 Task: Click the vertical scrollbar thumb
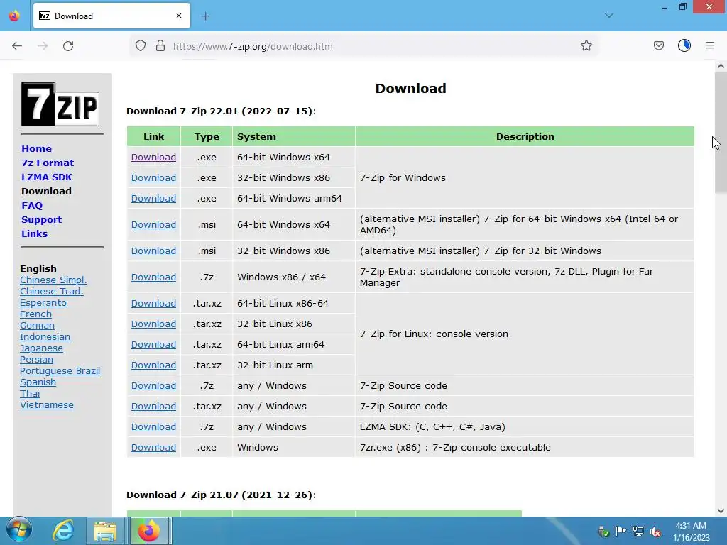pyautogui.click(x=721, y=133)
